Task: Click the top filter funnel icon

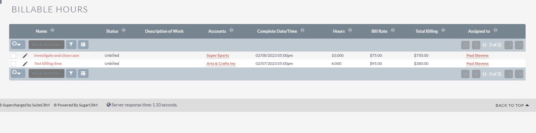Action: pyautogui.click(x=71, y=44)
